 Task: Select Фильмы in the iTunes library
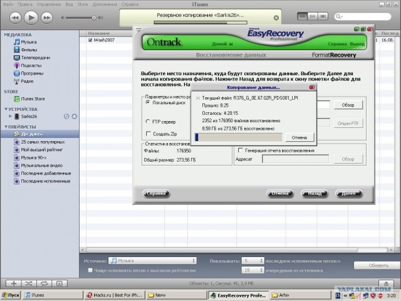pos(29,50)
